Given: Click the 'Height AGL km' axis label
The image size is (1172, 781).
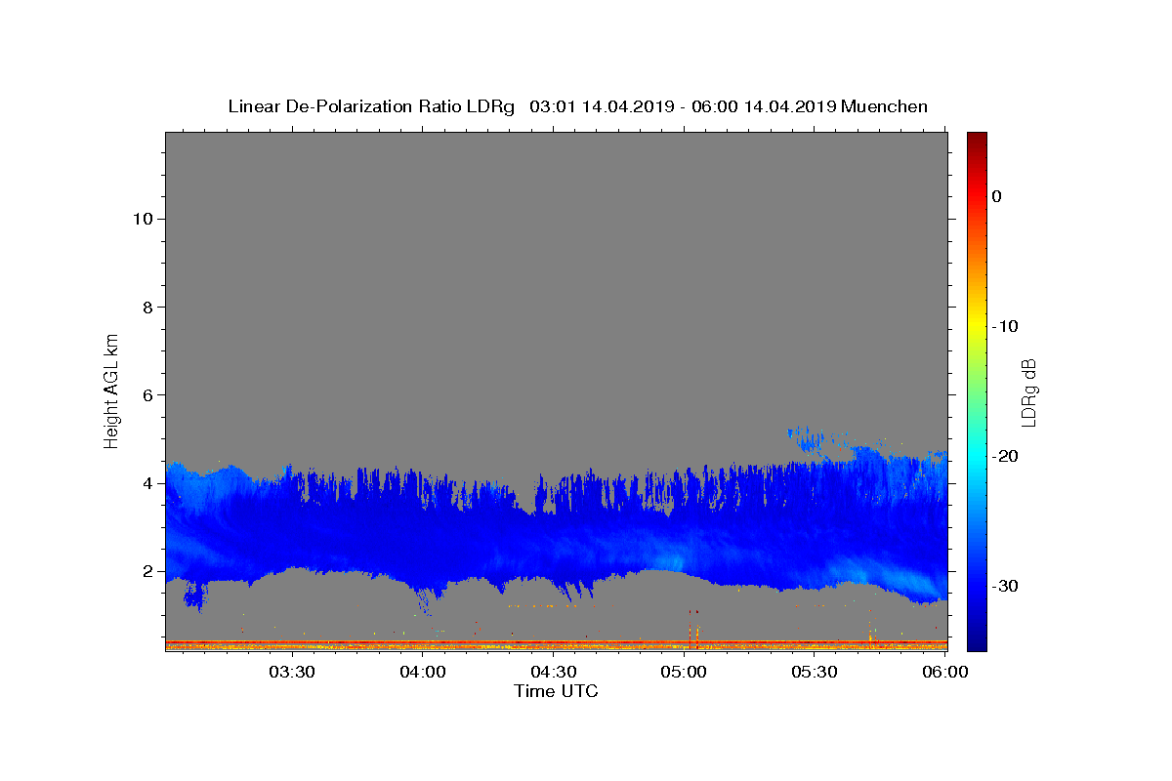Looking at the screenshot, I should pyautogui.click(x=112, y=390).
